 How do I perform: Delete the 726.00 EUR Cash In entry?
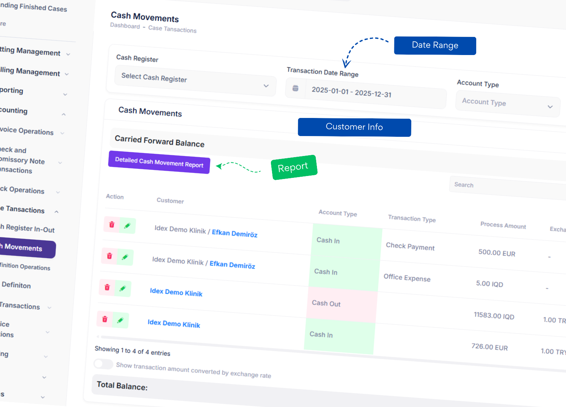click(x=105, y=319)
